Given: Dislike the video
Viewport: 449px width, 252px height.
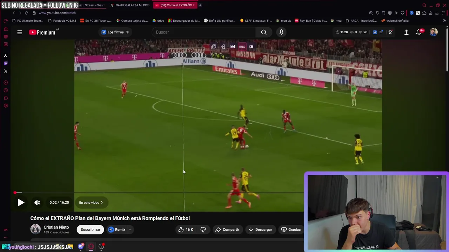Looking at the screenshot, I should point(203,230).
